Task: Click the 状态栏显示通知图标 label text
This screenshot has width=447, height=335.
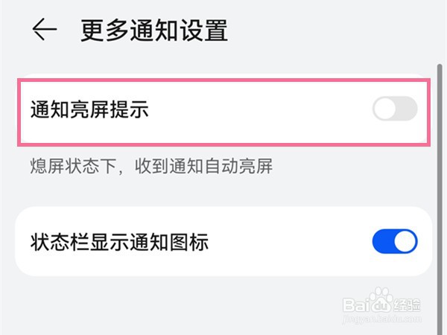Action: tap(119, 242)
